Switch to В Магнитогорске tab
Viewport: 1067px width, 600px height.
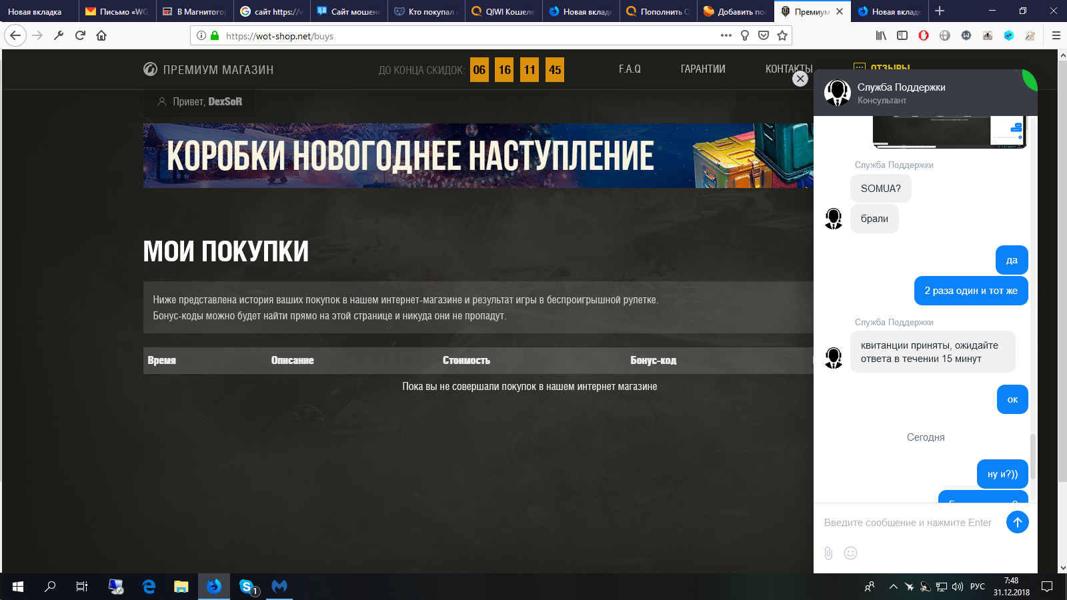[195, 11]
